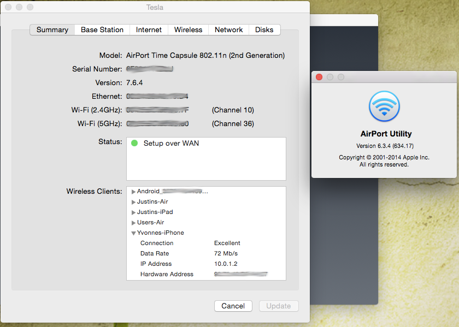Image resolution: width=459 pixels, height=327 pixels.
Task: Click the '(Channel 36)' text
Action: 233,124
